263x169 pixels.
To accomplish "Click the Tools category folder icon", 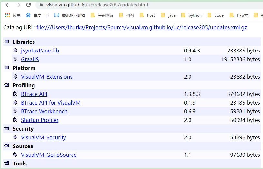I will [x=6, y=163].
